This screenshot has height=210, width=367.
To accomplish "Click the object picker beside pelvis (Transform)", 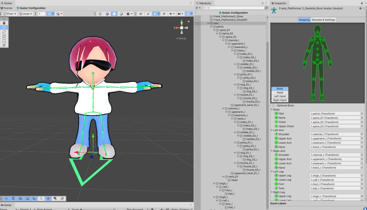I will [x=362, y=113].
